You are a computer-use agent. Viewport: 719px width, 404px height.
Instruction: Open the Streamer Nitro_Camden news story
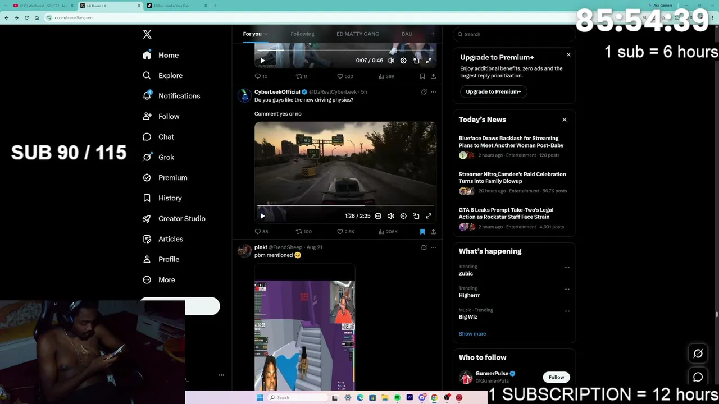click(512, 178)
